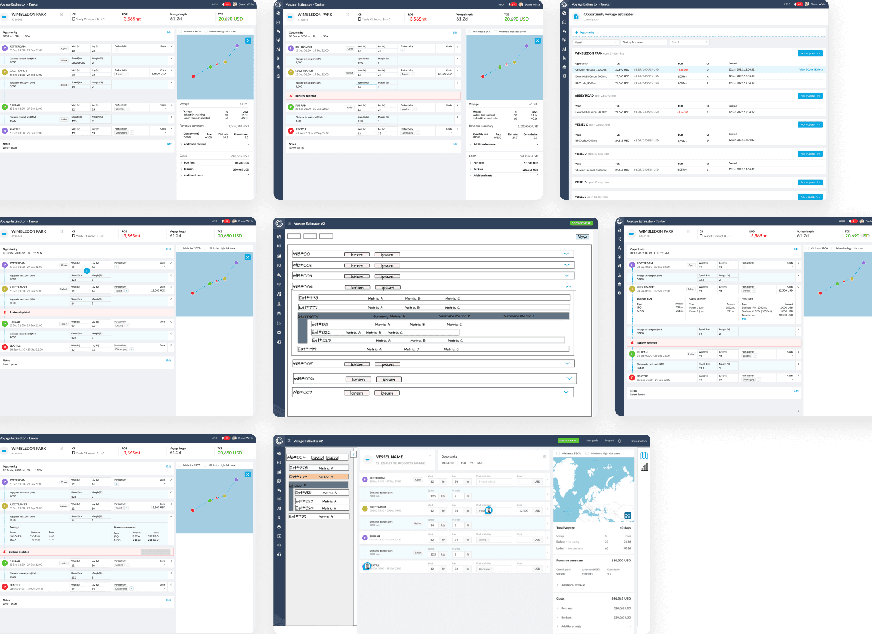Toggle Minimise SECA in the blue plus-circle mockup
This screenshot has width=872, height=634.
coord(180,248)
